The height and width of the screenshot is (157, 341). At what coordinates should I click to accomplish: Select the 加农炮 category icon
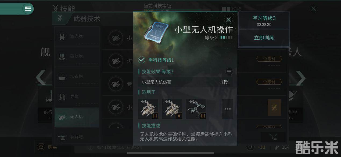click(62, 77)
